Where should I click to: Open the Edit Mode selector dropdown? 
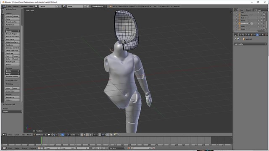click(40, 135)
